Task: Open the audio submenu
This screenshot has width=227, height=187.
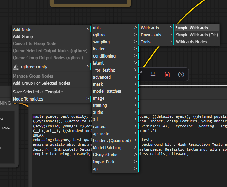Action: (115, 112)
